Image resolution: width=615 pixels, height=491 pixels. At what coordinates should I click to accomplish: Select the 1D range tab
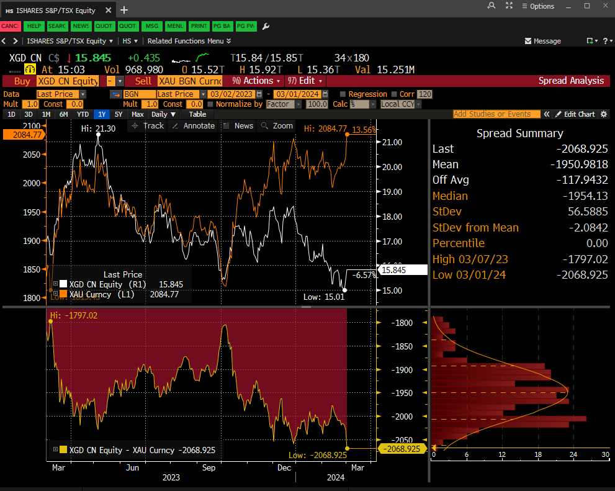11,114
